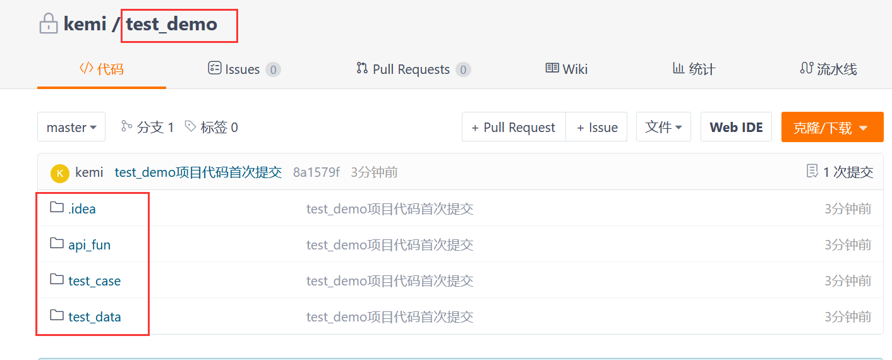892x360 pixels.
Task: Click the + Issue button
Action: point(596,128)
